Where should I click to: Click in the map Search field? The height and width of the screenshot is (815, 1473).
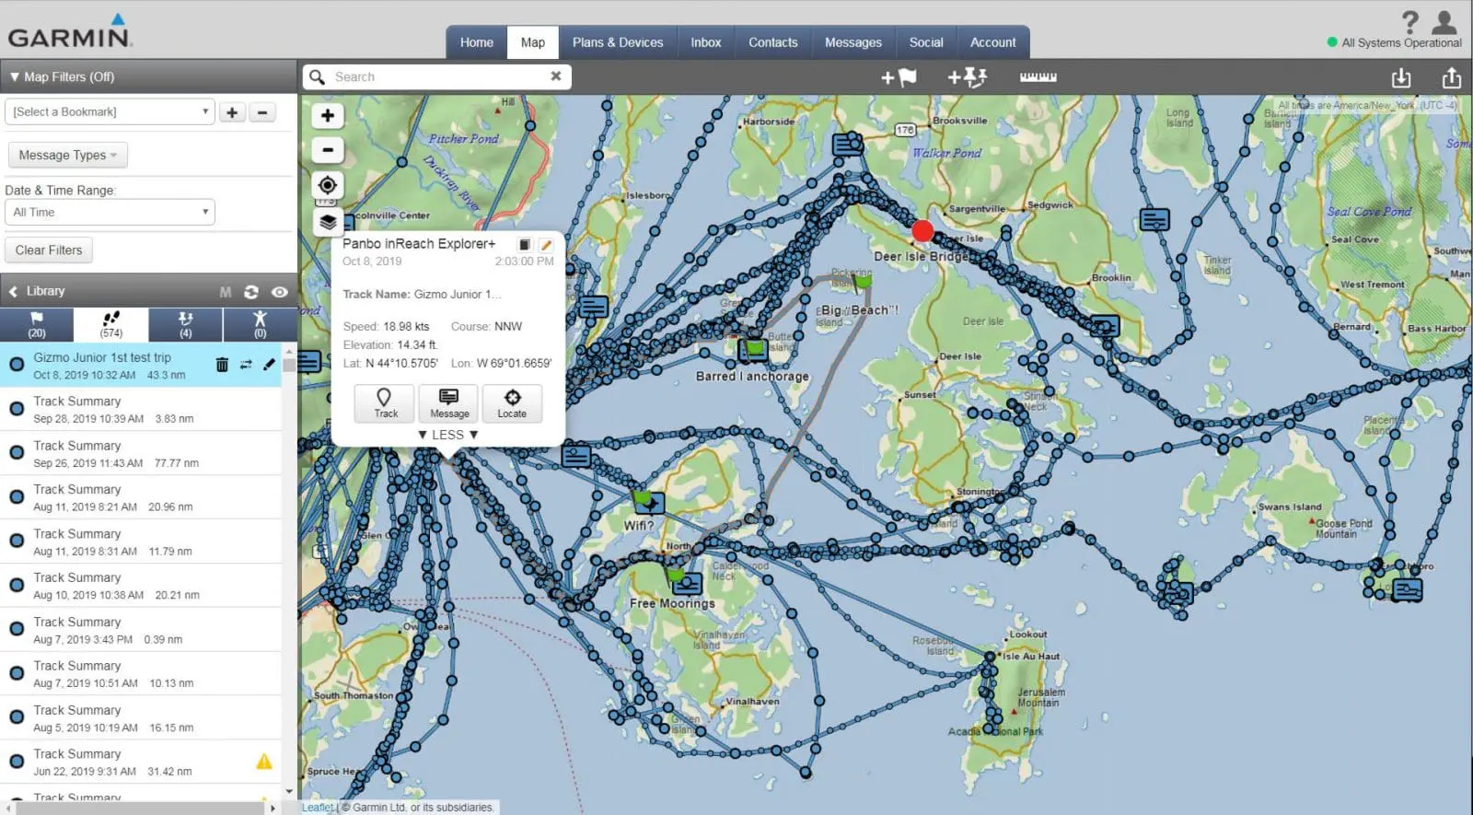437,77
